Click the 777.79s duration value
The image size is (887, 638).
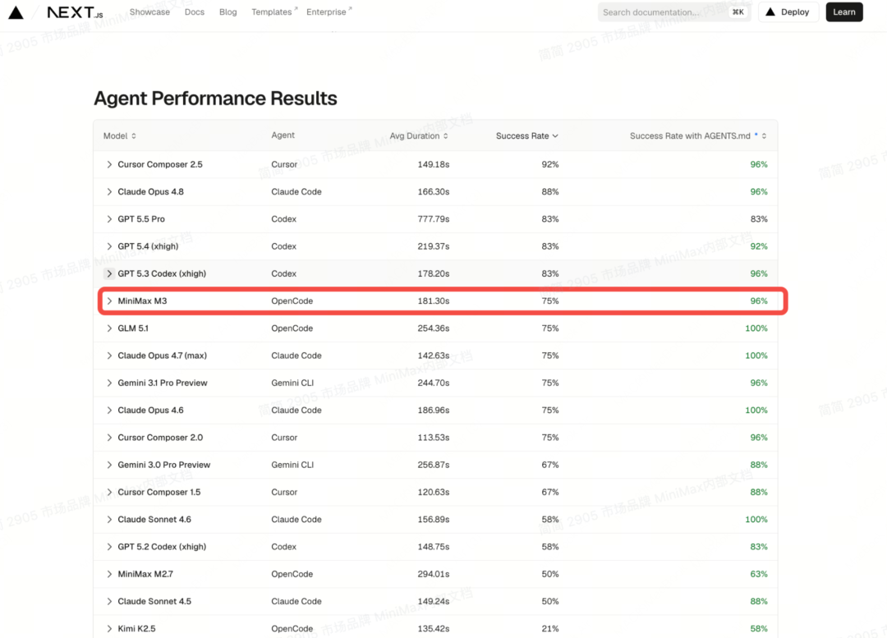(434, 219)
